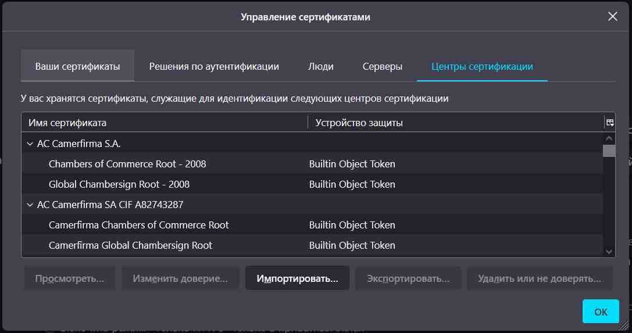Click Builtin Object Token beside Camerfirma Chambers of Commerce Root
632x333 pixels.
352,225
